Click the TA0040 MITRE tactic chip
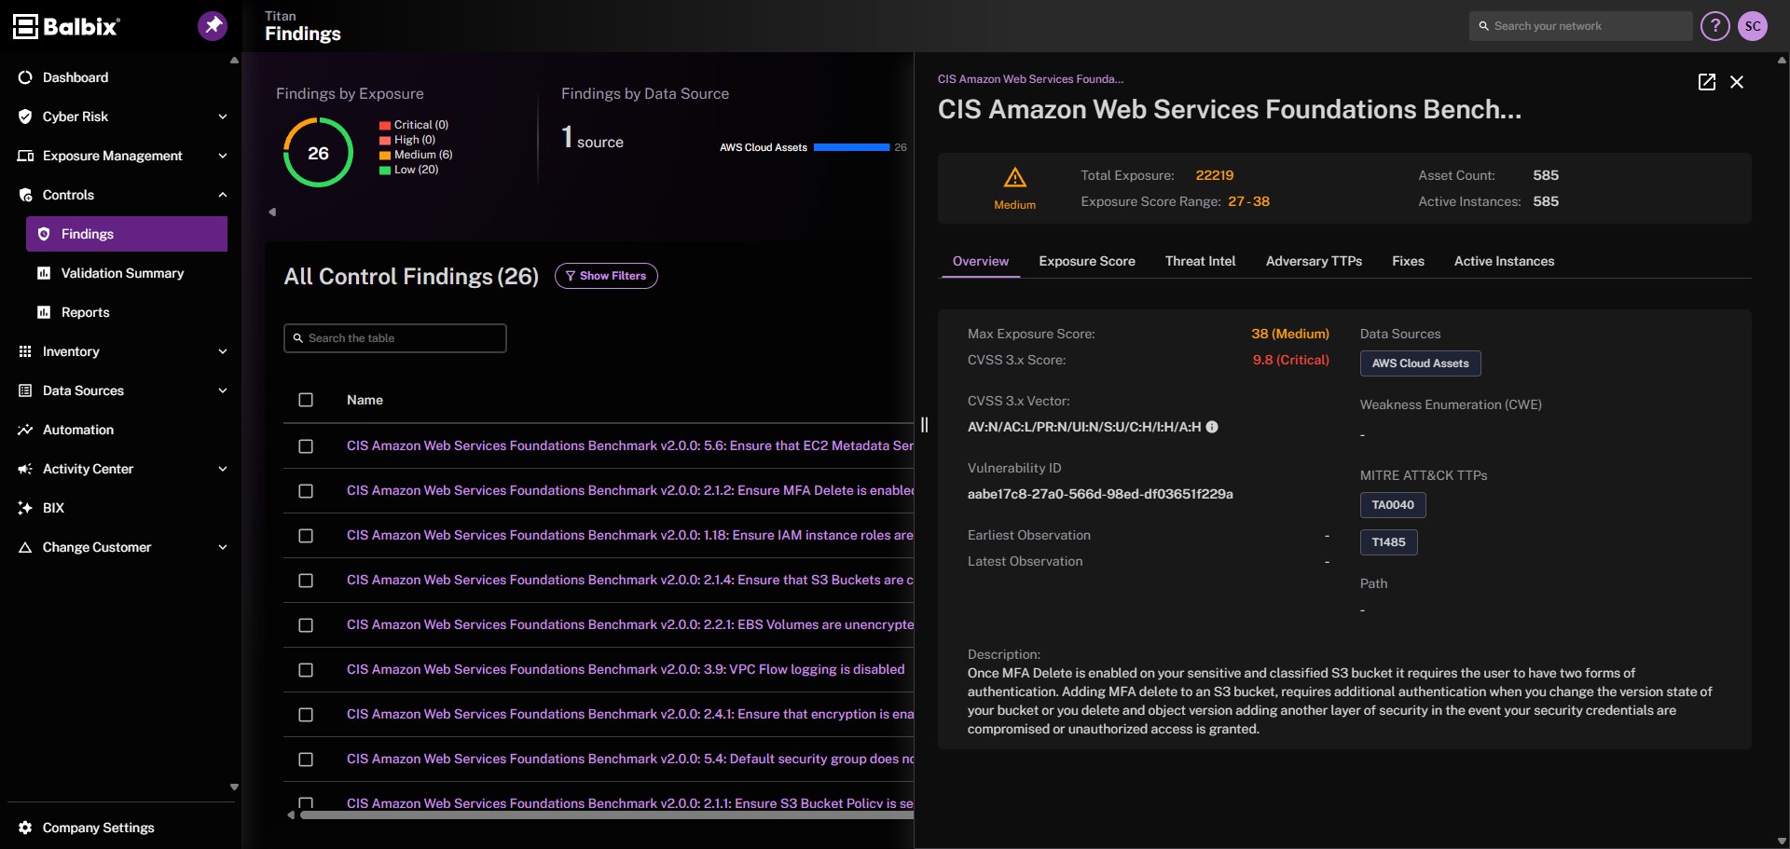Screen dimensions: 1790x849 click(1393, 505)
